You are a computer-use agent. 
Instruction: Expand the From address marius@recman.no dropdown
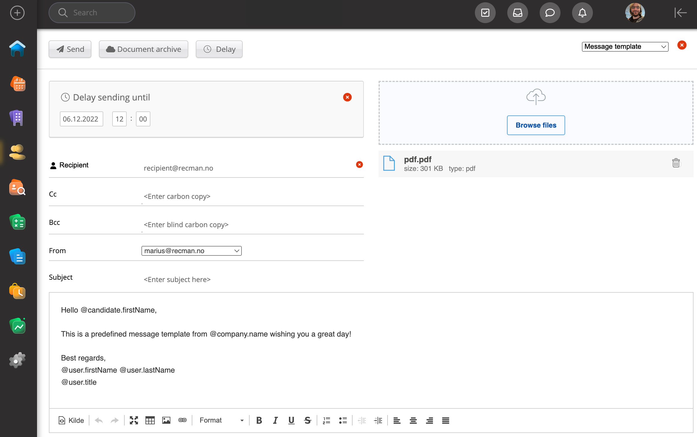pyautogui.click(x=191, y=251)
